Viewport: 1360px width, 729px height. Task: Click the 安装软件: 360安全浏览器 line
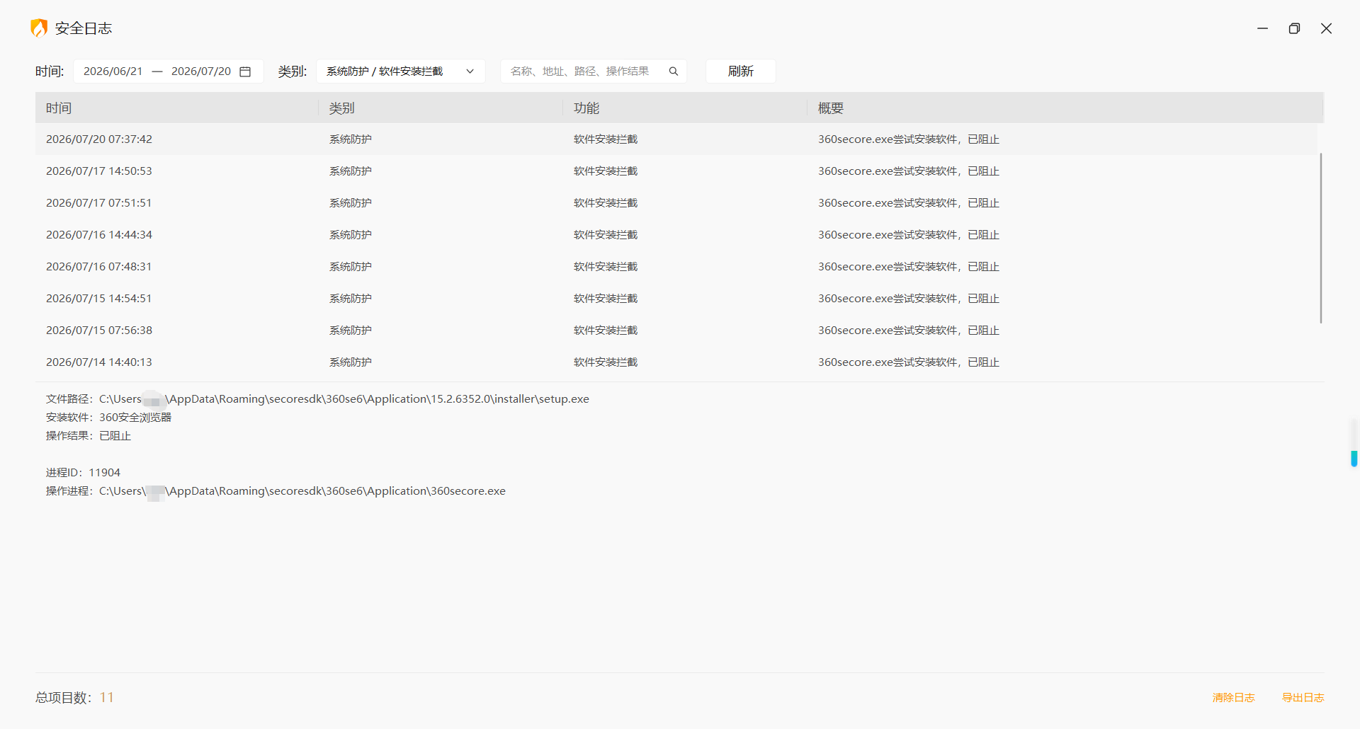point(109,418)
